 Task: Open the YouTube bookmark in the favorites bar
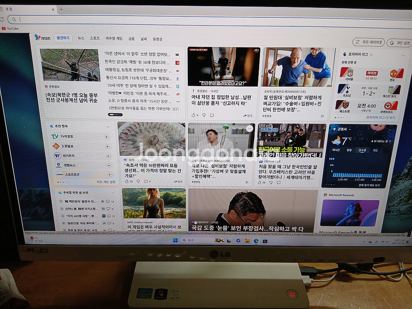coord(12,28)
